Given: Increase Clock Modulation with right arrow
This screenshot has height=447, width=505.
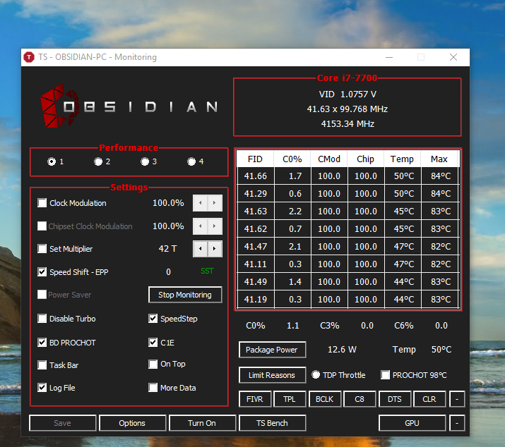Looking at the screenshot, I should click(215, 203).
